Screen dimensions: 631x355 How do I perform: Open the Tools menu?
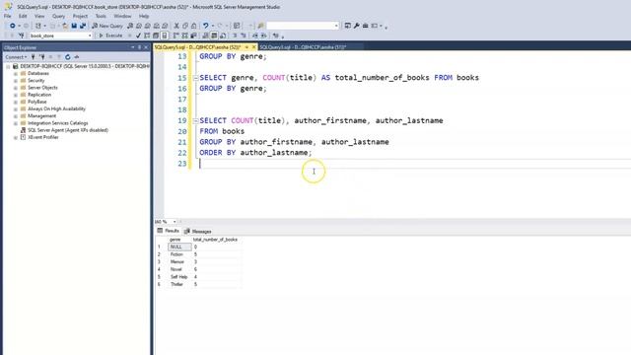pos(101,16)
